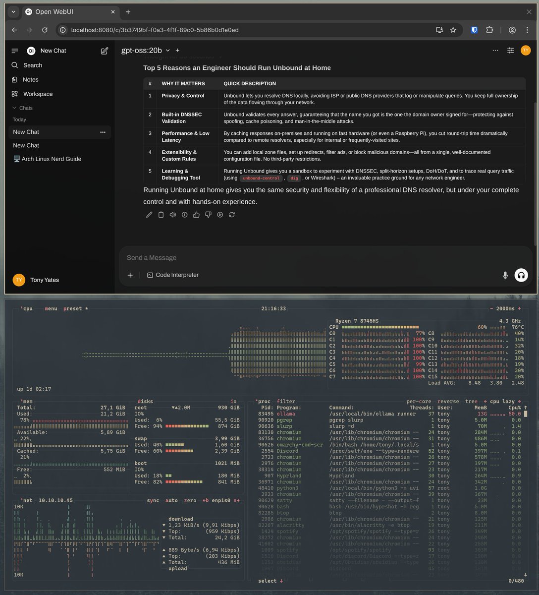
Task: Open the plus menu in message box
Action: pos(130,275)
